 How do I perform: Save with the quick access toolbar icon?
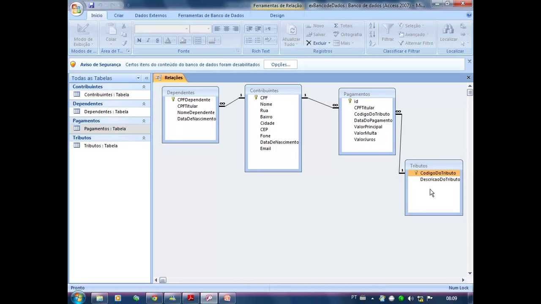coord(91,5)
